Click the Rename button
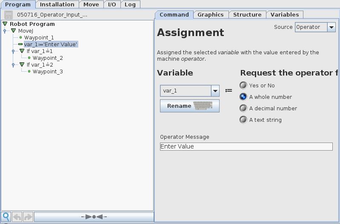The width and height of the screenshot is (340, 224). pos(190,106)
